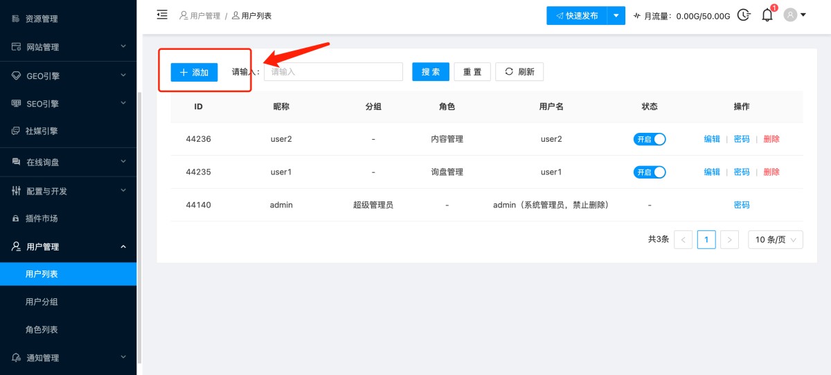
Task: Open the 10 条/页 page size dropdown
Action: (x=776, y=239)
